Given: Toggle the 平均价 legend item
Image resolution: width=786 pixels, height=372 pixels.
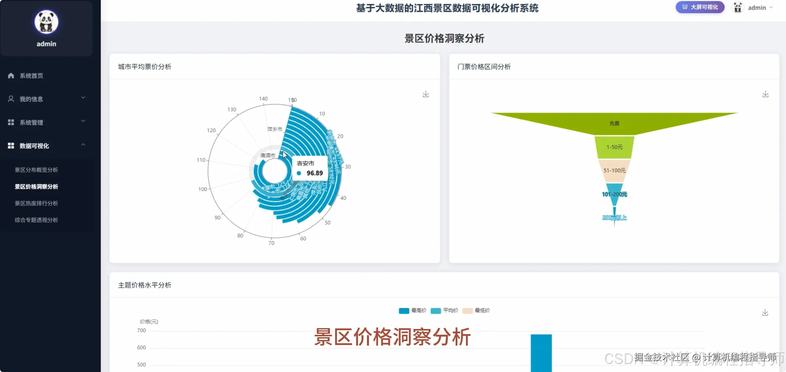Looking at the screenshot, I should coord(445,311).
